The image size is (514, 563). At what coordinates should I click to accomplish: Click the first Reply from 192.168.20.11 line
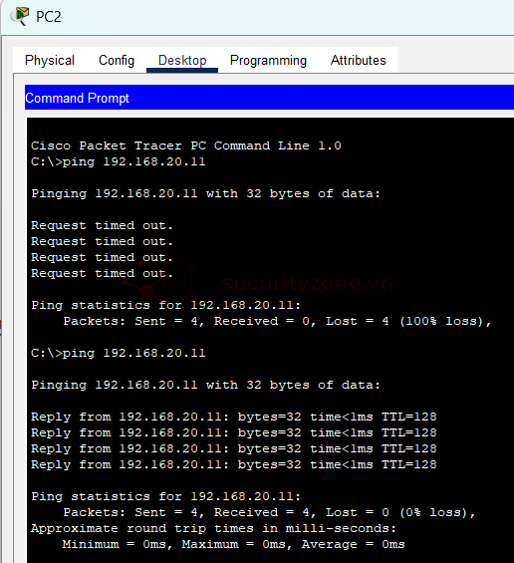tap(234, 417)
